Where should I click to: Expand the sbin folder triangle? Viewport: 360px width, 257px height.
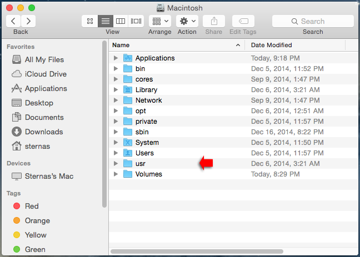tap(116, 132)
